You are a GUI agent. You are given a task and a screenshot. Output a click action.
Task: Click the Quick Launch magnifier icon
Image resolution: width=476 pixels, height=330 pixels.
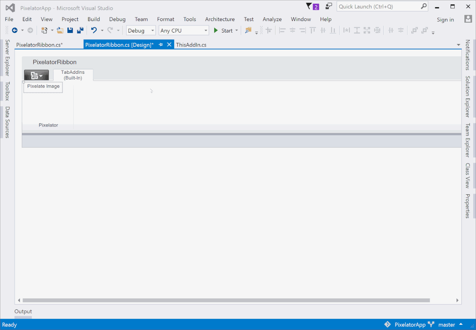(424, 6)
